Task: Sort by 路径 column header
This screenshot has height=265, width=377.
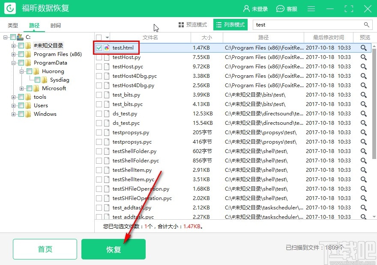Action: point(263,38)
